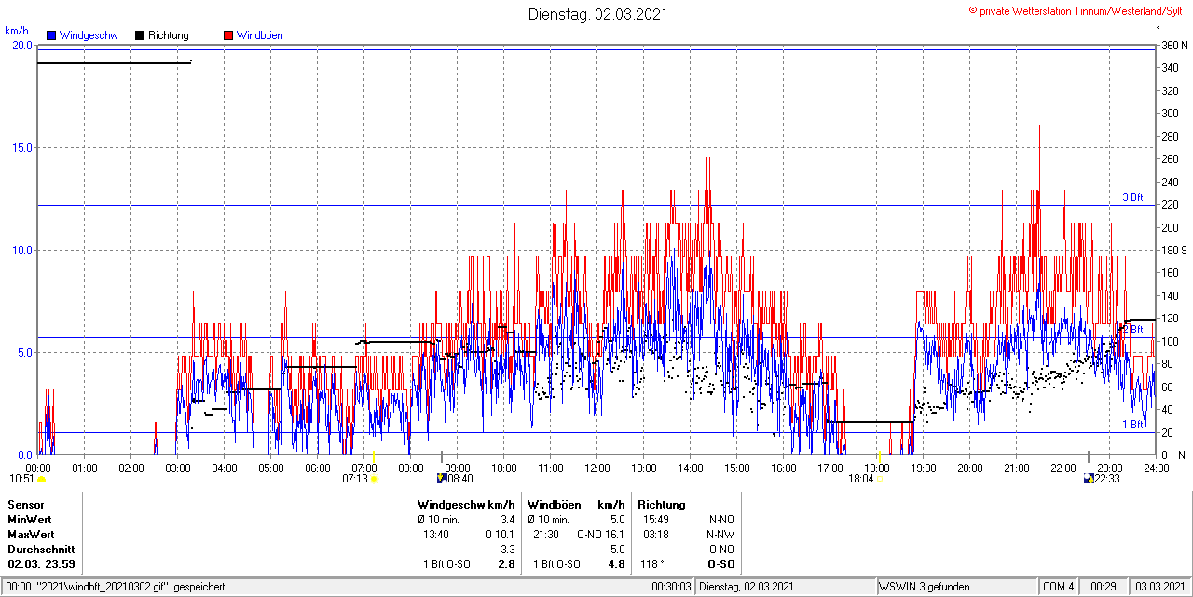Click the 00:30:03 status bar field
The height and width of the screenshot is (597, 1193).
[671, 587]
